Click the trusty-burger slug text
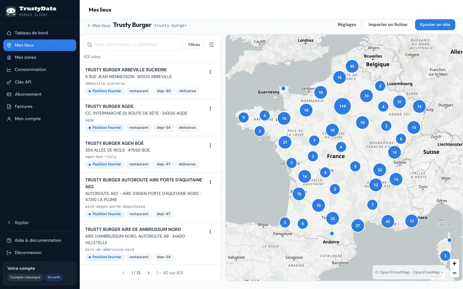 point(171,25)
